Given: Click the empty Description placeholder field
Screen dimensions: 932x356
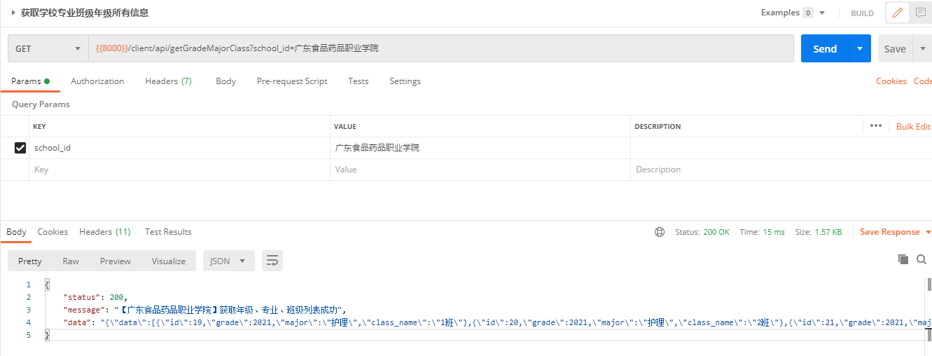Looking at the screenshot, I should (x=781, y=170).
